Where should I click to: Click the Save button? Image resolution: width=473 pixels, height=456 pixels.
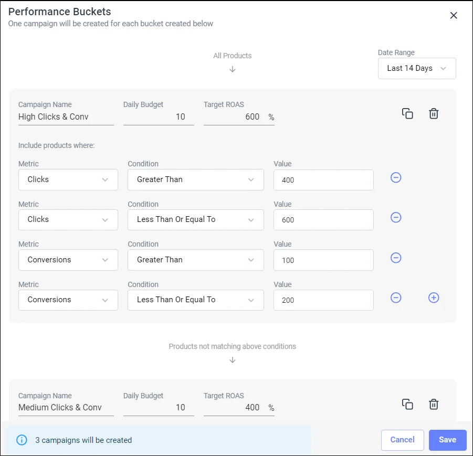(447, 440)
